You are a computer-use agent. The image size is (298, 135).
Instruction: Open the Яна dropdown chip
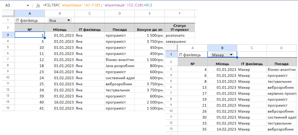[59, 20]
